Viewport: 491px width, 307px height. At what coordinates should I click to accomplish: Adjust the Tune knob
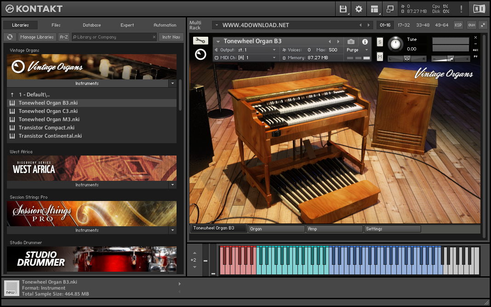(394, 44)
